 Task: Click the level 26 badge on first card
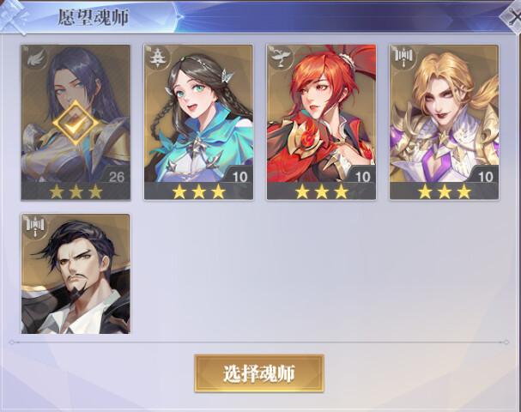(x=116, y=177)
